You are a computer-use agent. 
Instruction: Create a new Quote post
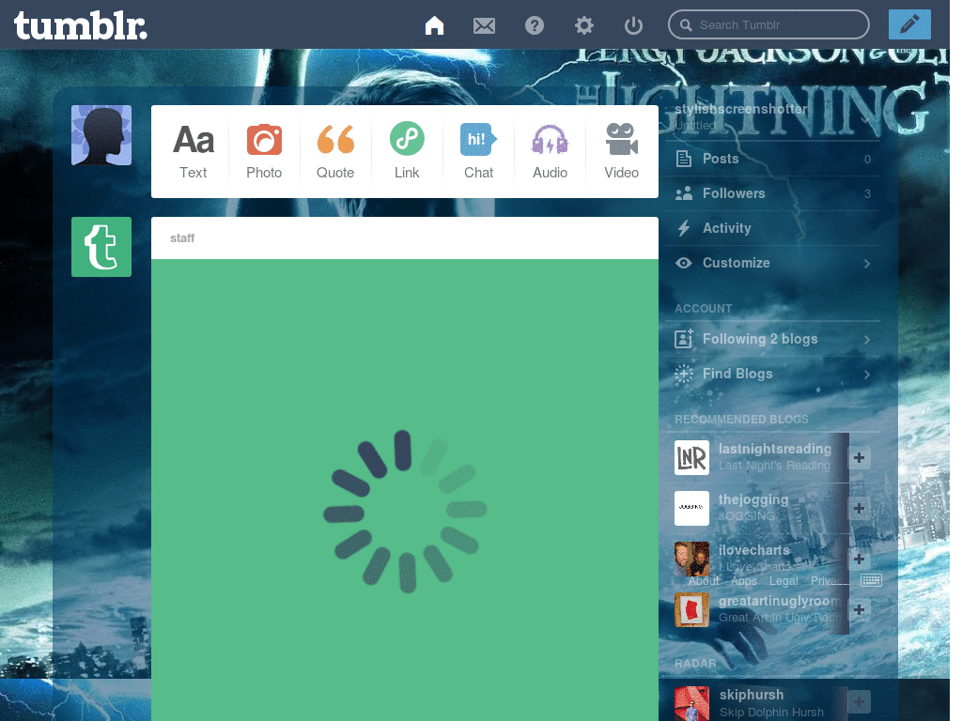[x=335, y=151]
